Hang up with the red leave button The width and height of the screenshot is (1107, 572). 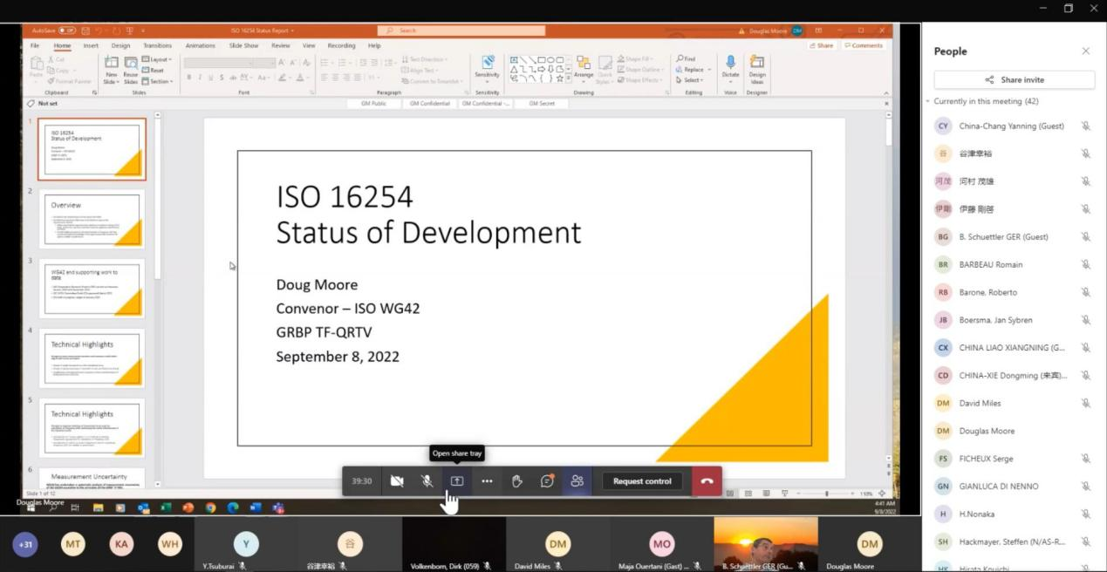tap(707, 481)
